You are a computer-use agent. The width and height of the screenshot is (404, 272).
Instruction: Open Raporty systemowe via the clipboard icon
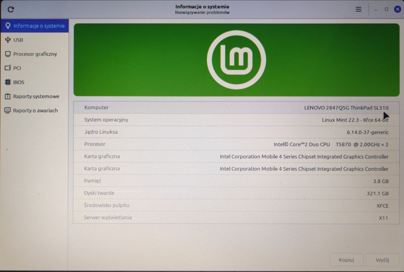[x=7, y=96]
